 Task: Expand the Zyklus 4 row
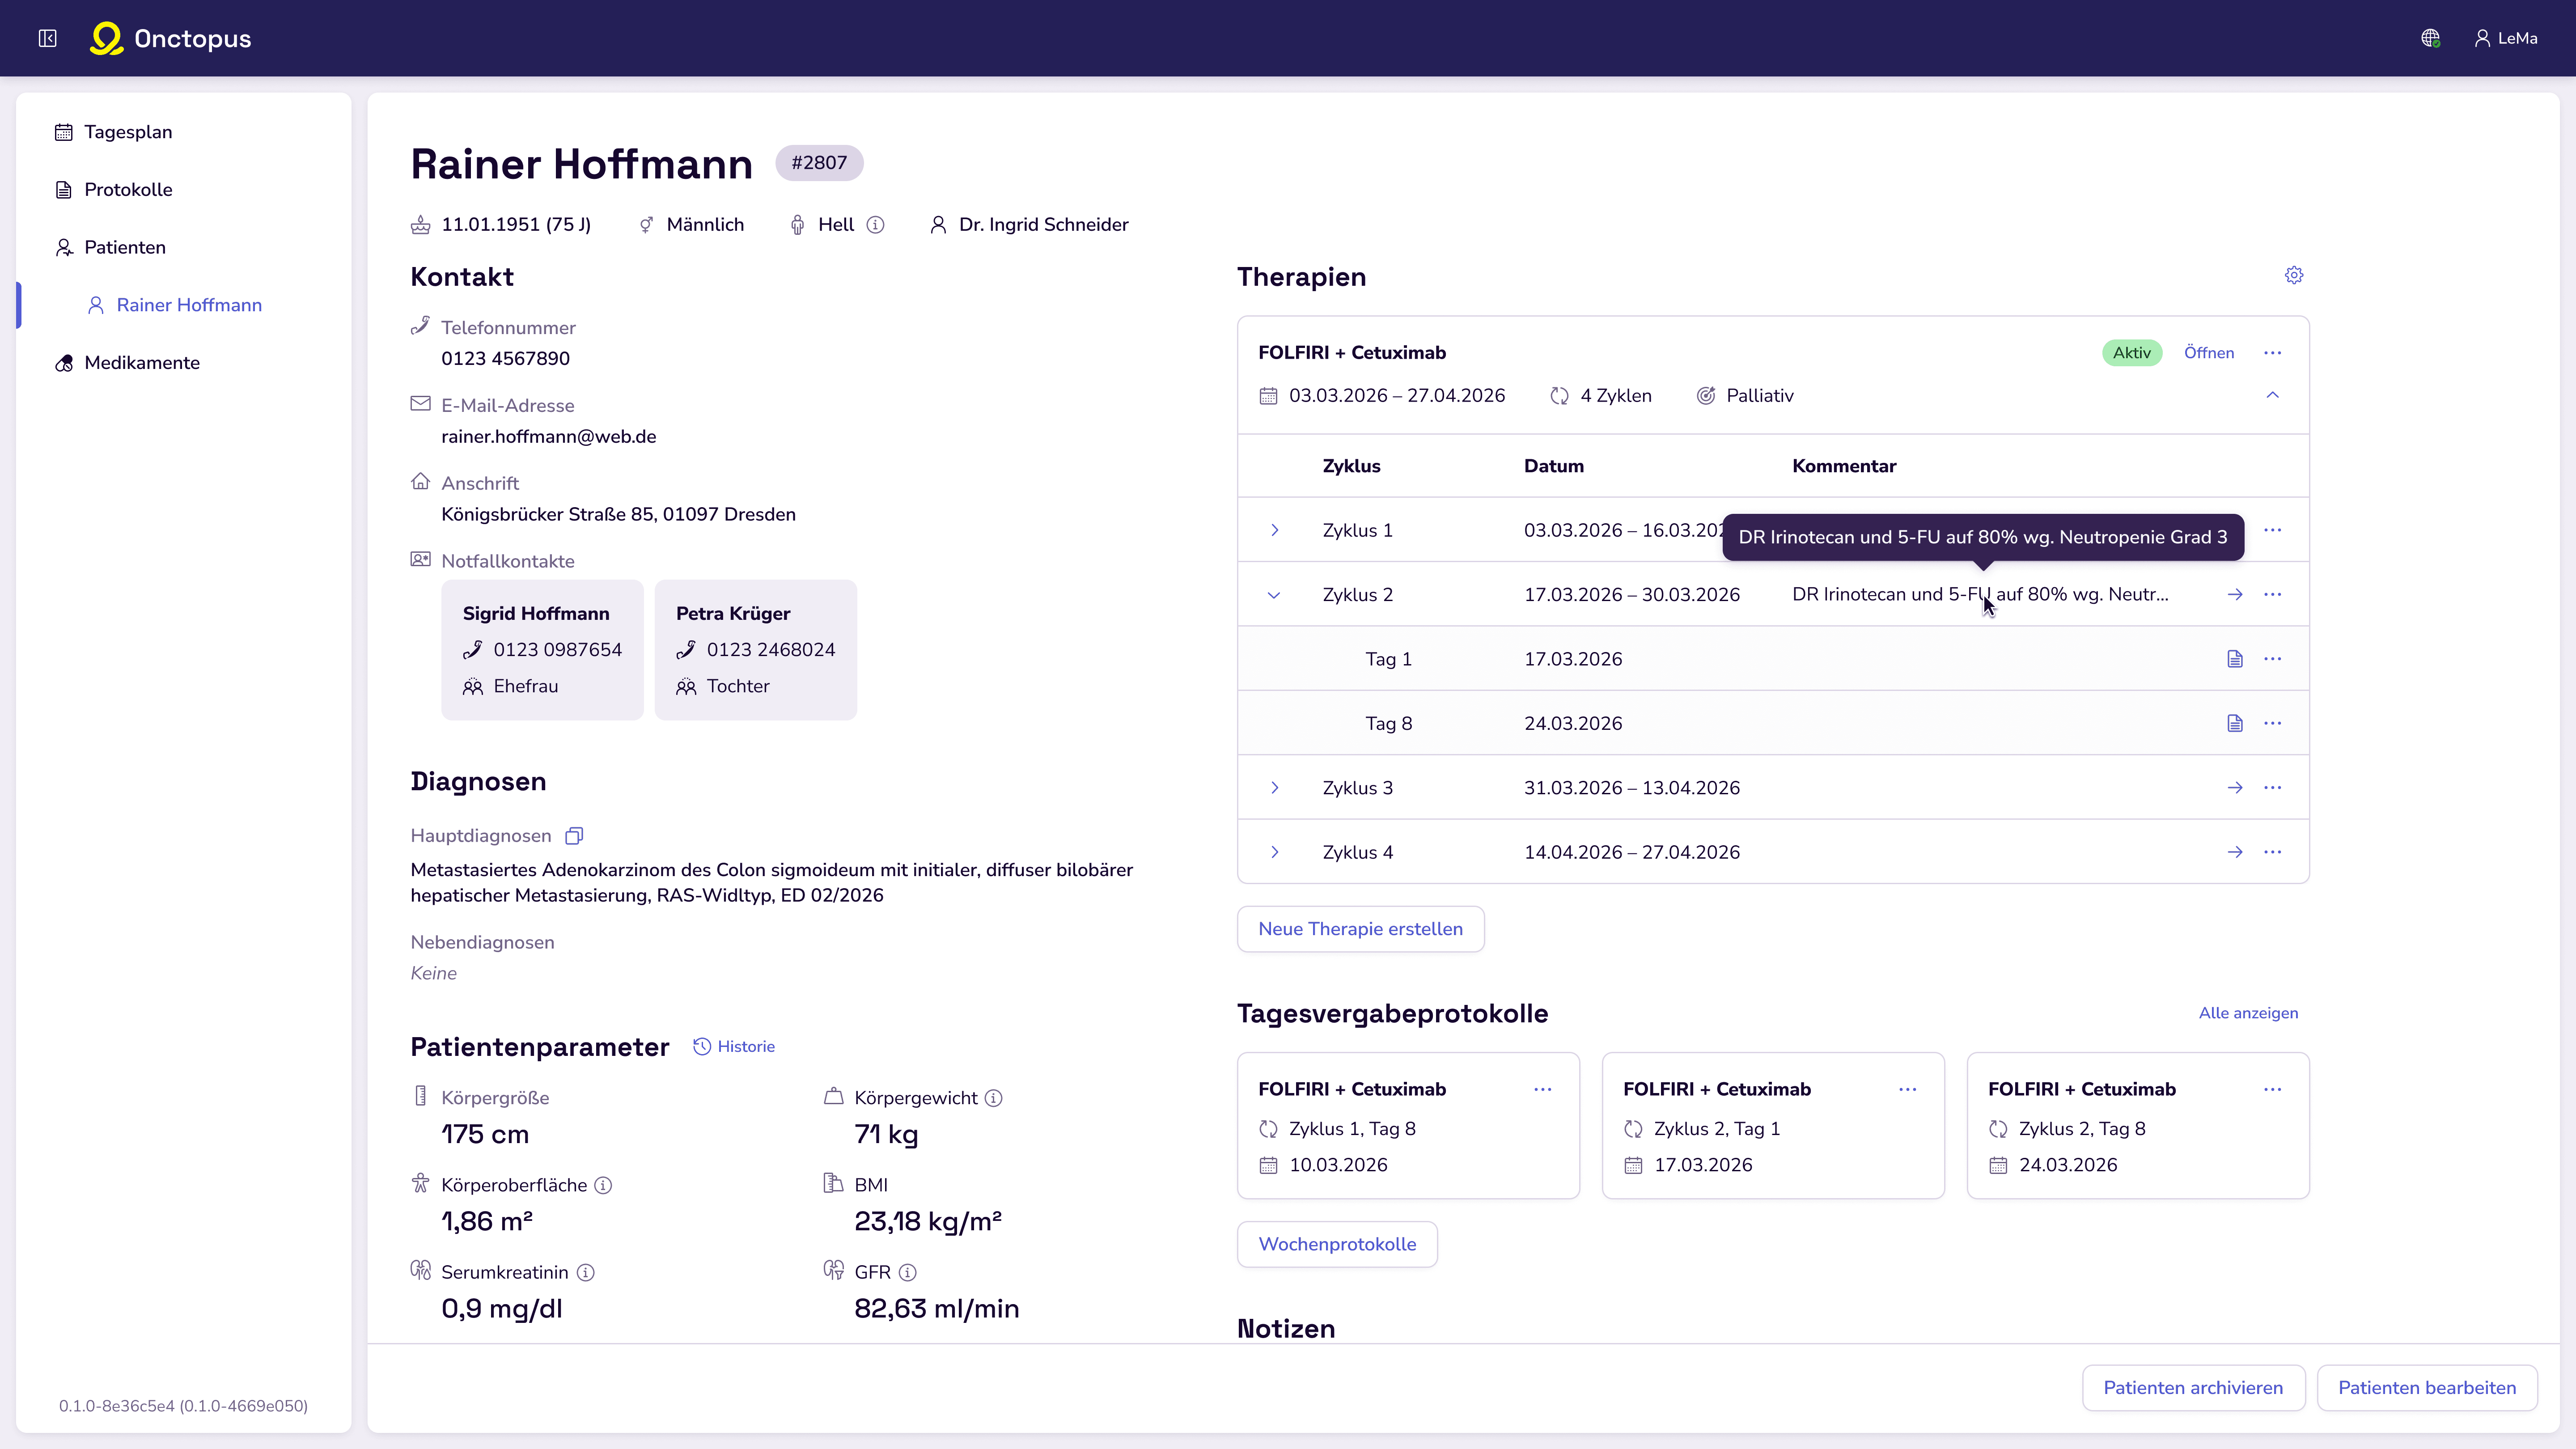1274,852
